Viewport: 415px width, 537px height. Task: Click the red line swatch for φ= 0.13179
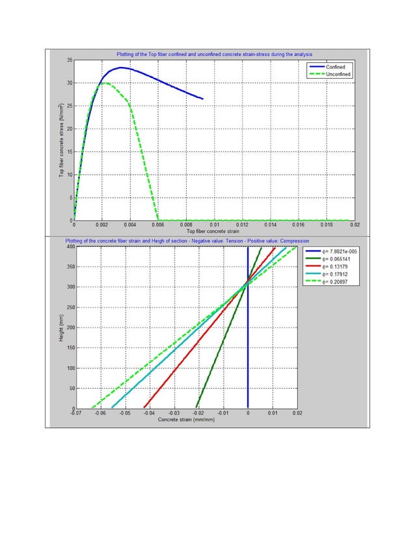tap(314, 266)
